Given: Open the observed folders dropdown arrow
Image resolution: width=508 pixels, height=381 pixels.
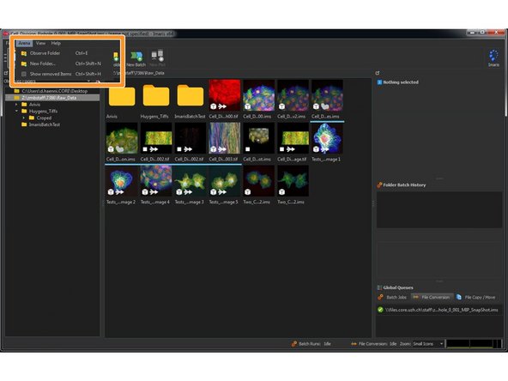Looking at the screenshot, I should click(88, 81).
